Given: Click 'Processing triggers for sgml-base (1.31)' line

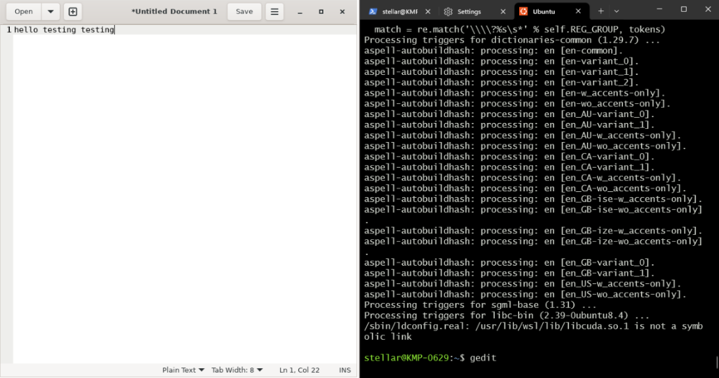Looking at the screenshot, I should pos(480,305).
